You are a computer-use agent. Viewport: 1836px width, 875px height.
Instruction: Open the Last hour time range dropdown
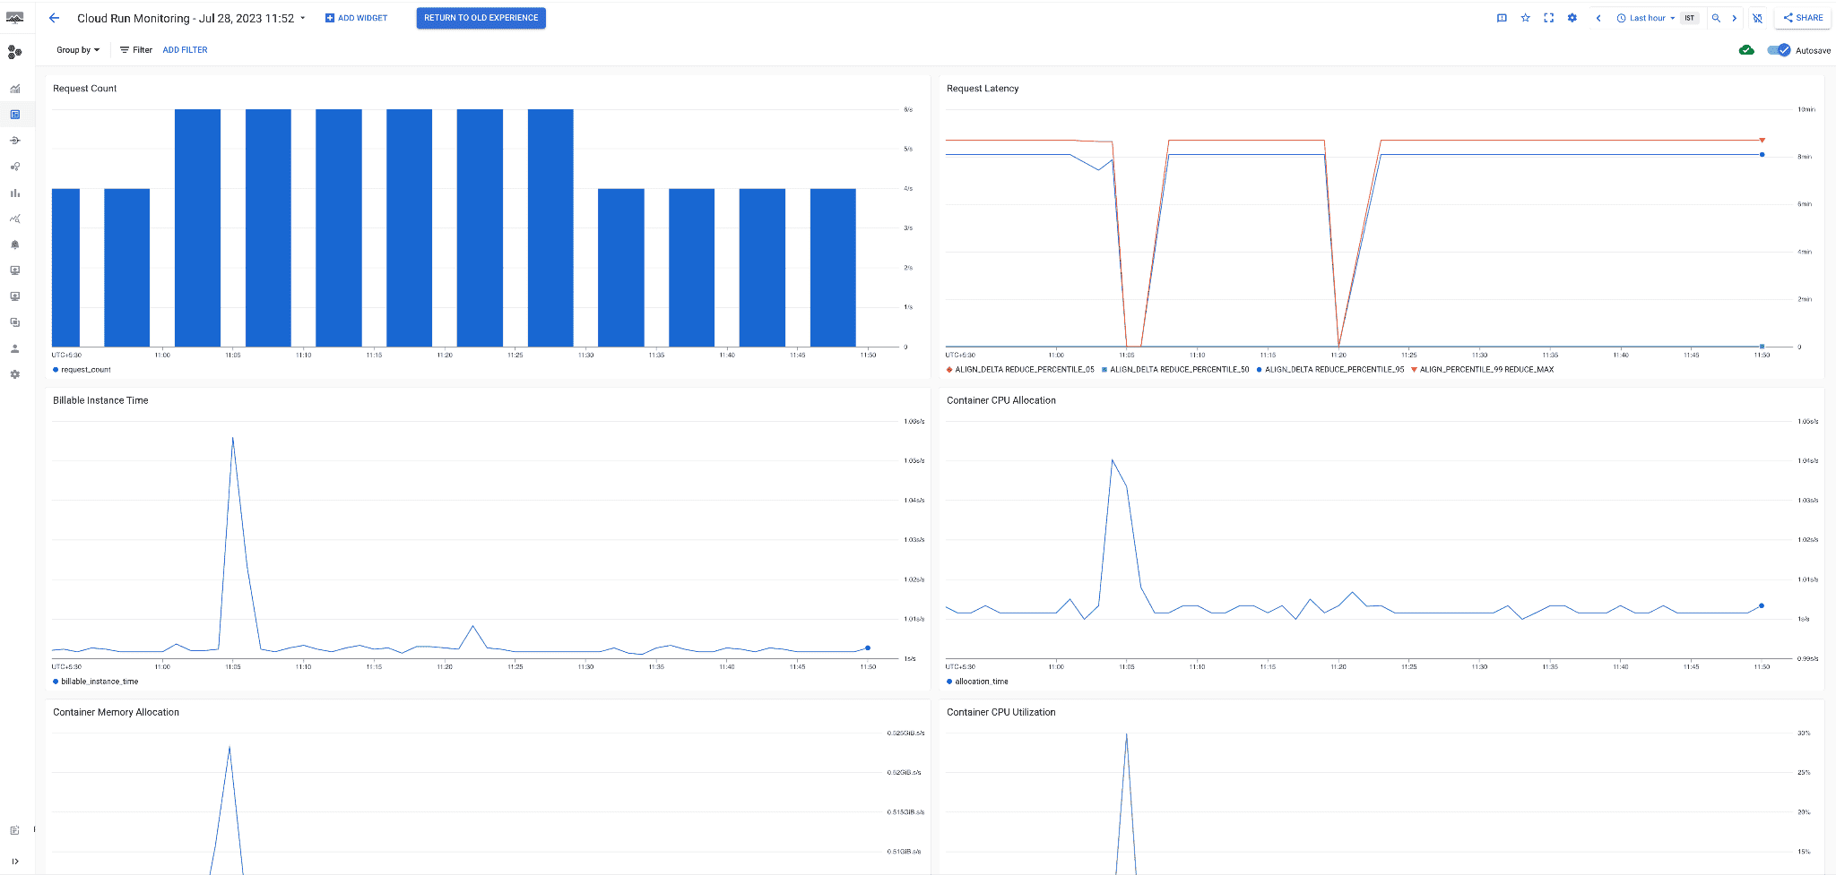(1646, 17)
